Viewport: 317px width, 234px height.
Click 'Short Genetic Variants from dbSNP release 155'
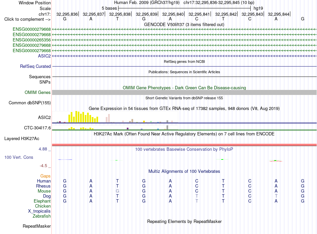[x=184, y=98]
